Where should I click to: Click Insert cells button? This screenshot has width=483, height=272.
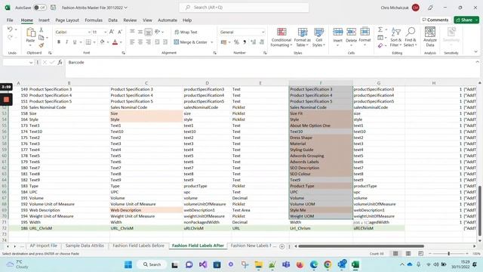point(337,37)
